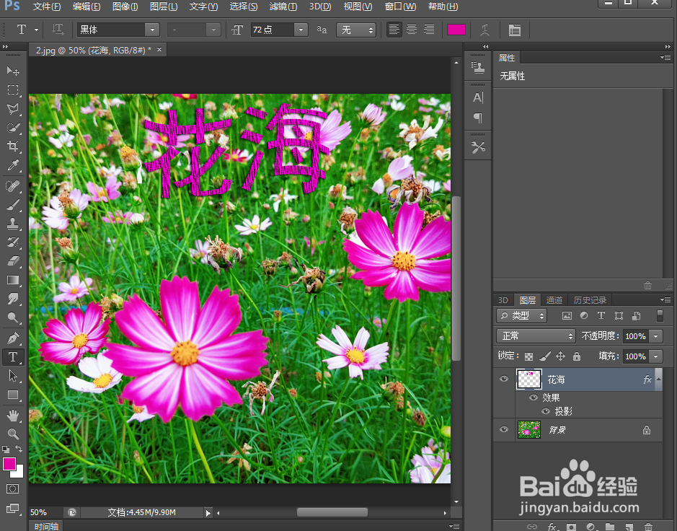This screenshot has width=677, height=531.
Task: Select the Path Selection tool
Action: (x=13, y=376)
